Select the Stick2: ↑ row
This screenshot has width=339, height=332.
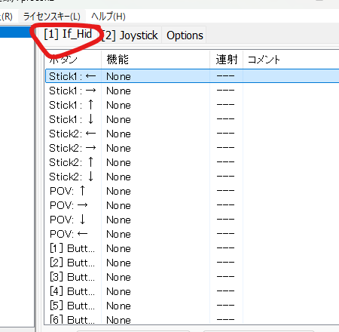click(192, 162)
